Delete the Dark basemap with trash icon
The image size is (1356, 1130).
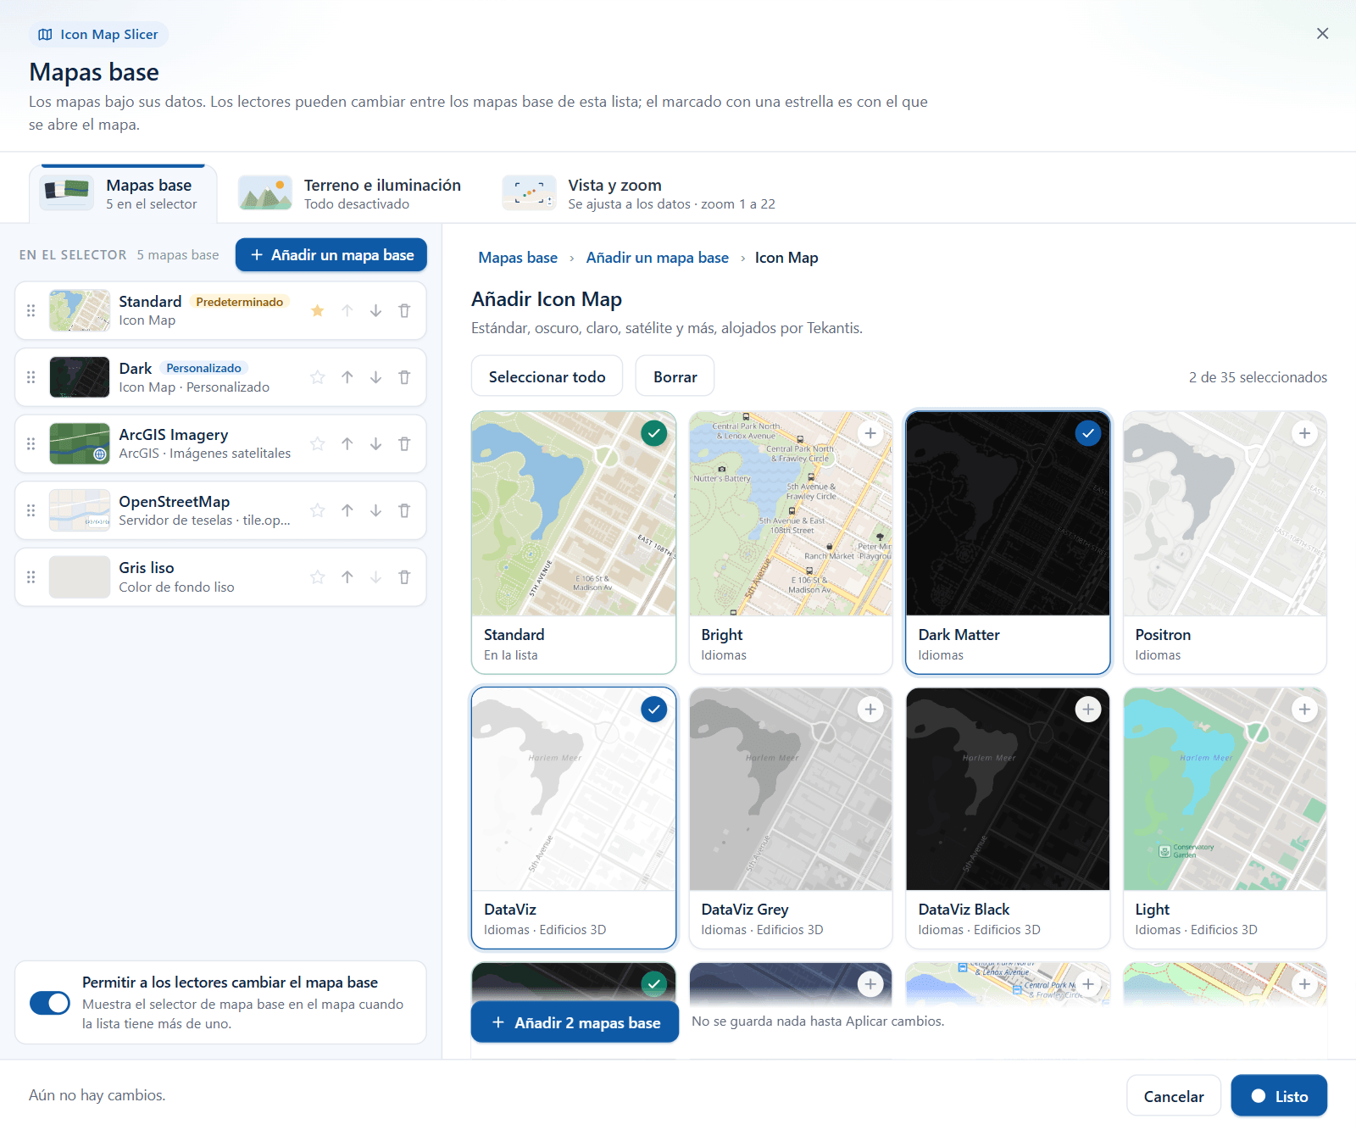(x=404, y=377)
